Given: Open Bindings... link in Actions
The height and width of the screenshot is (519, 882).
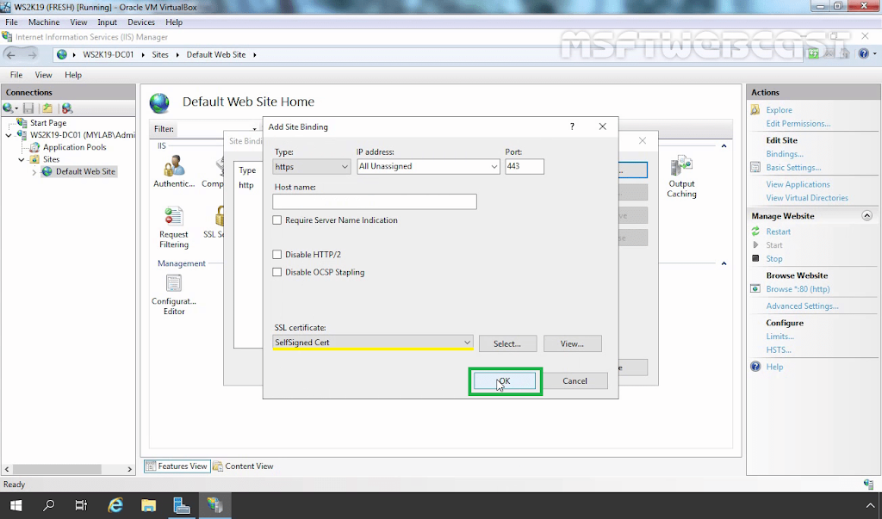Looking at the screenshot, I should pos(785,153).
